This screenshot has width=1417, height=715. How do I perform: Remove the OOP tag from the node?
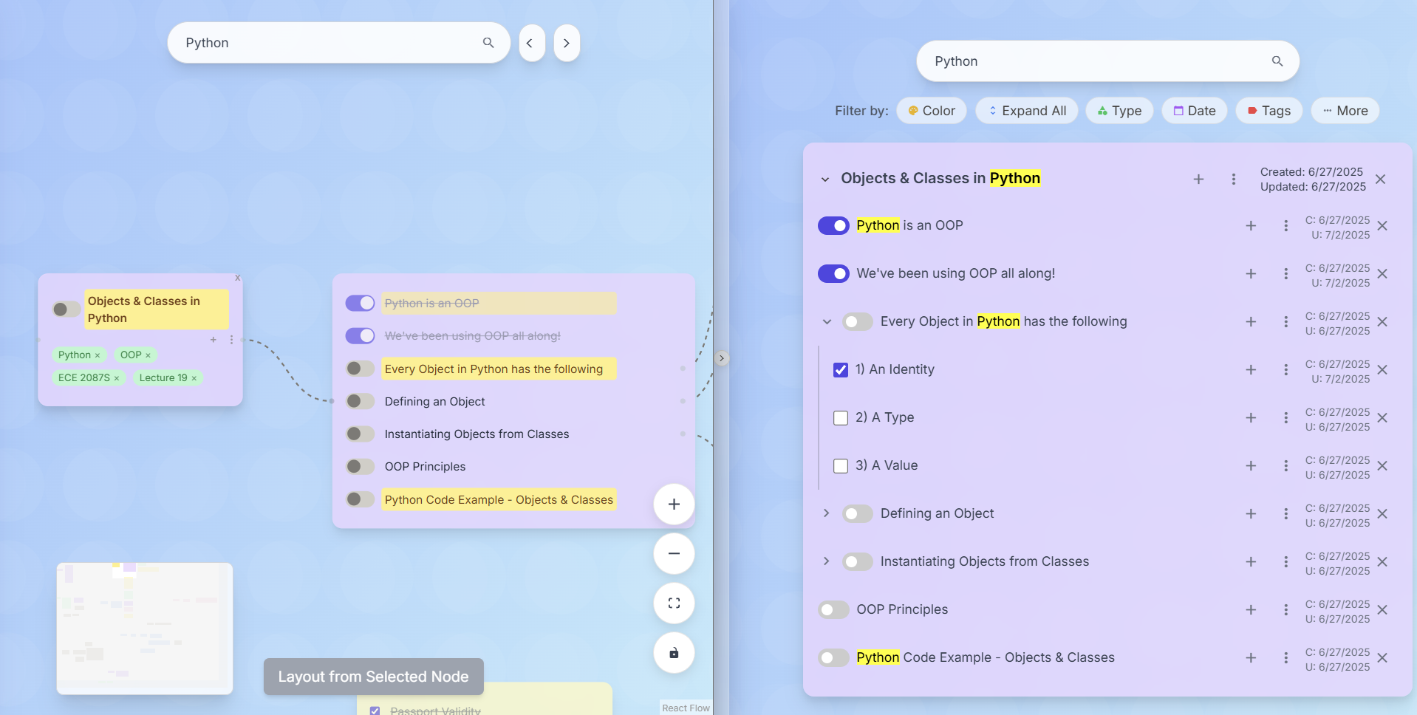(148, 355)
